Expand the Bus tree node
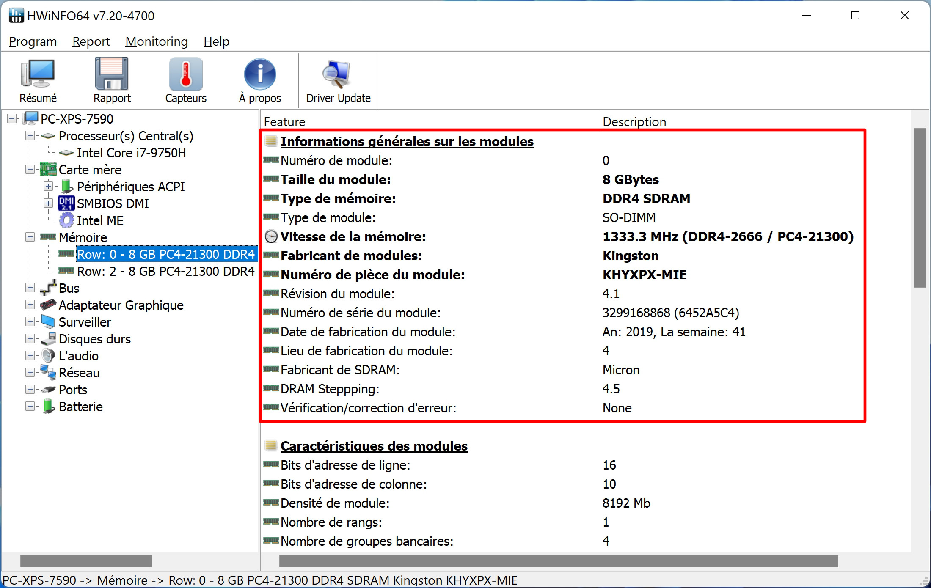Image resolution: width=931 pixels, height=588 pixels. (30, 288)
